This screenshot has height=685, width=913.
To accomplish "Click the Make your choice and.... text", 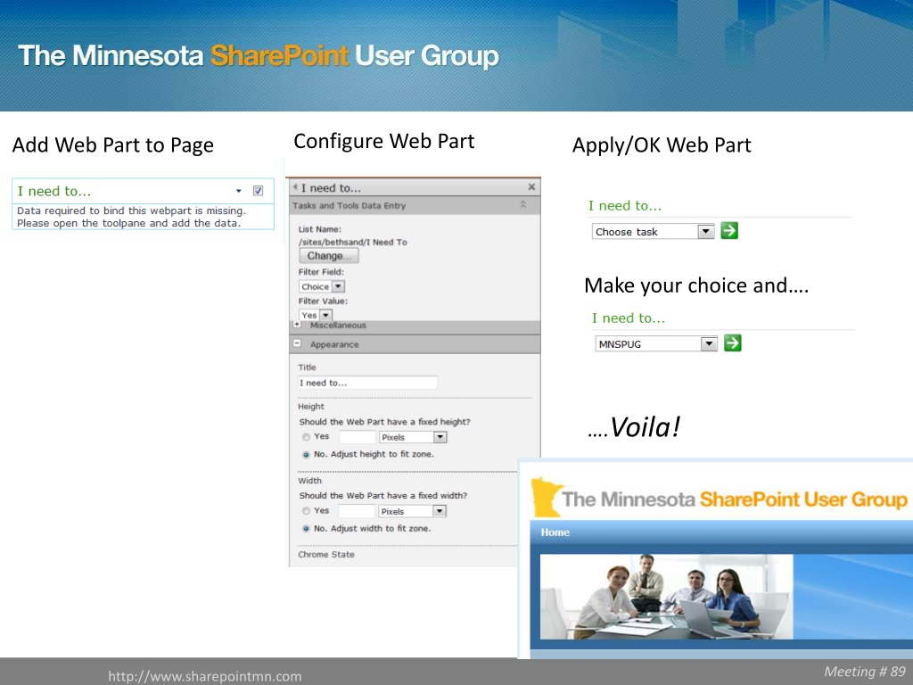I will pyautogui.click(x=696, y=285).
